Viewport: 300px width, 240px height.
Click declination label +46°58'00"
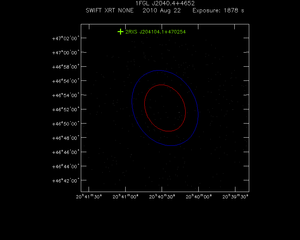(65, 67)
